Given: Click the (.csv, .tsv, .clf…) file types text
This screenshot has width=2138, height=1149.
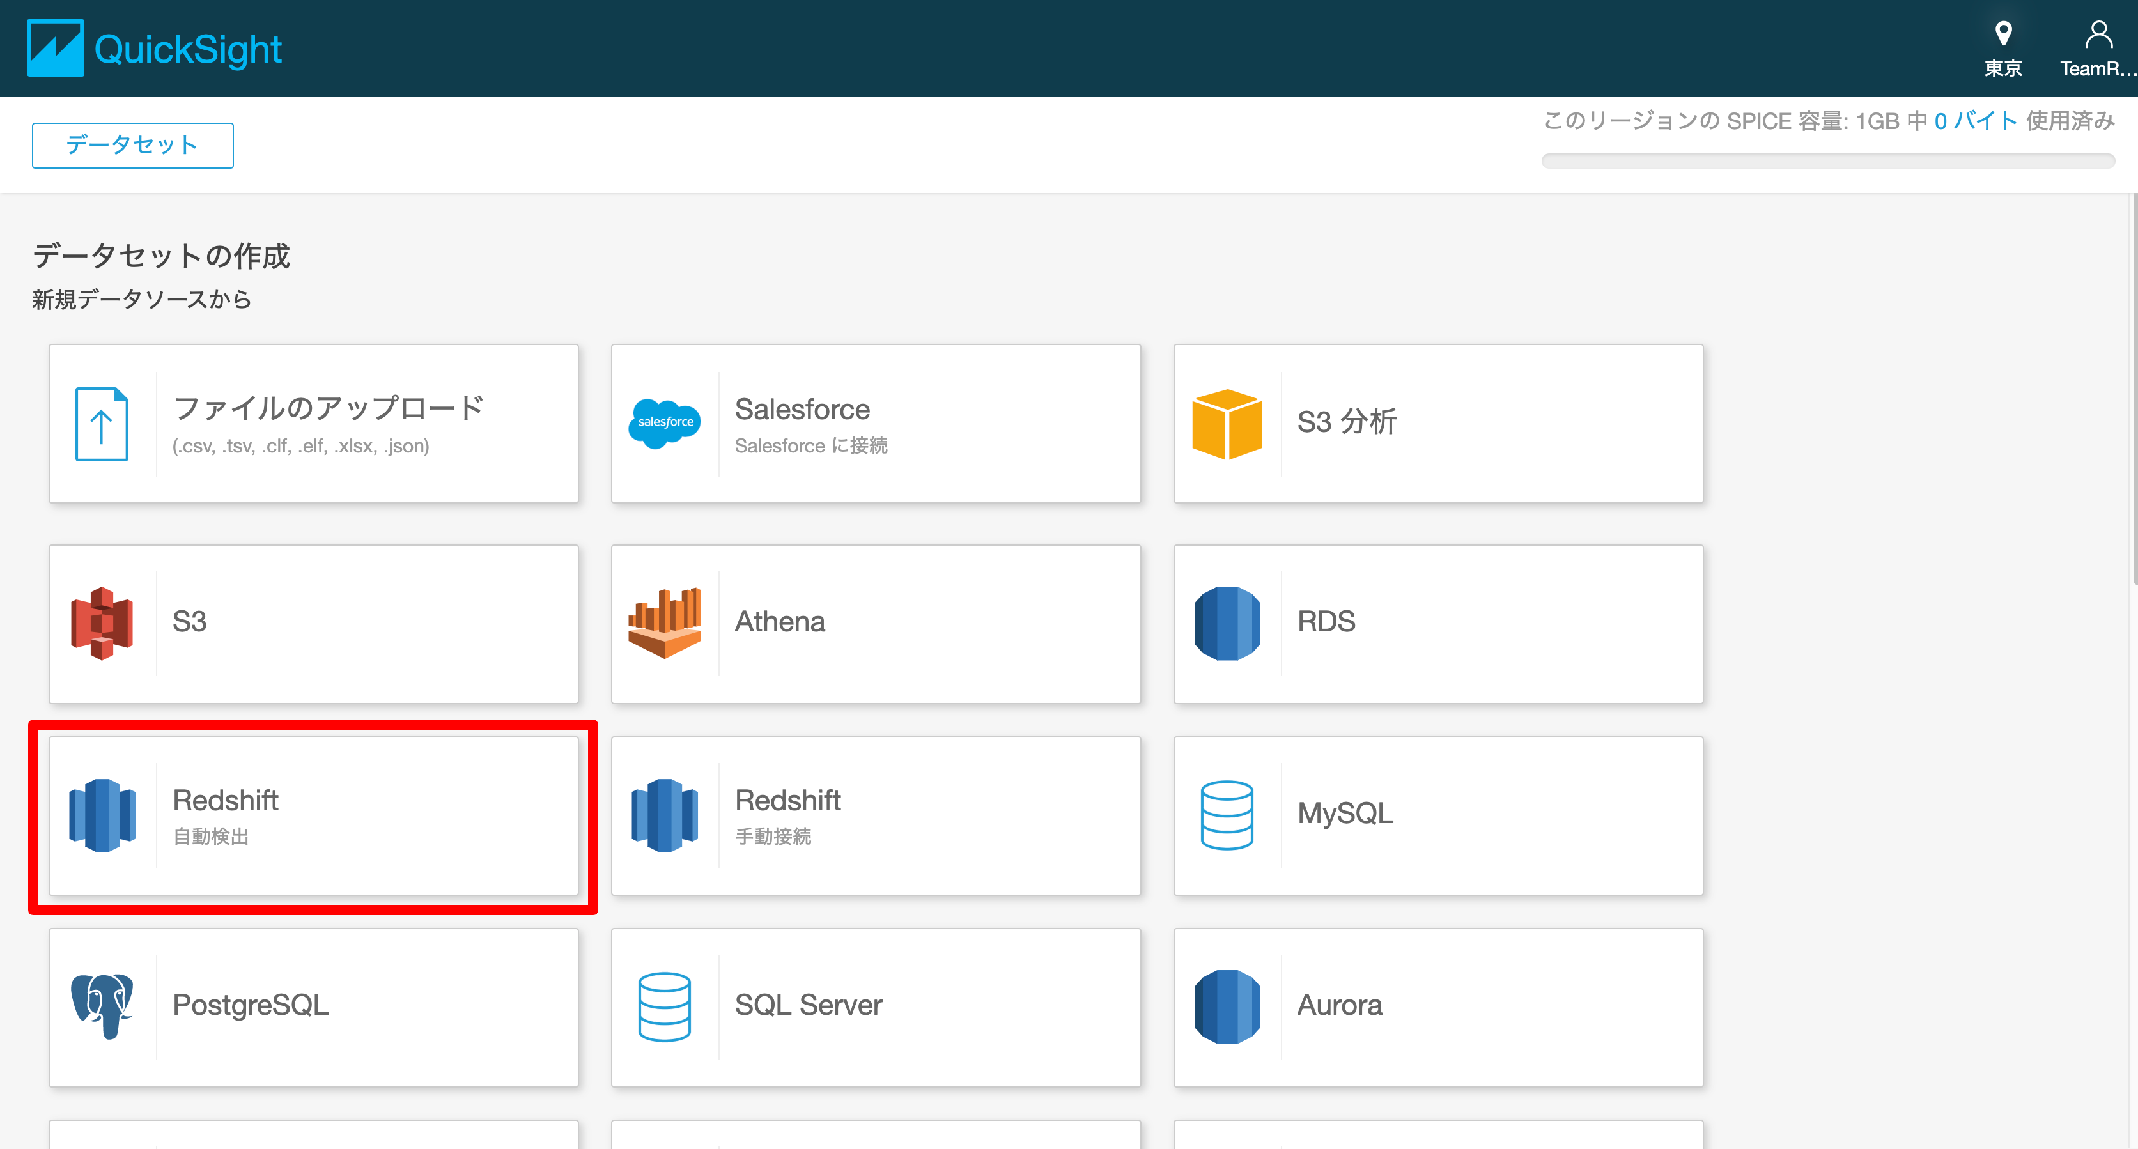Looking at the screenshot, I should (x=300, y=446).
